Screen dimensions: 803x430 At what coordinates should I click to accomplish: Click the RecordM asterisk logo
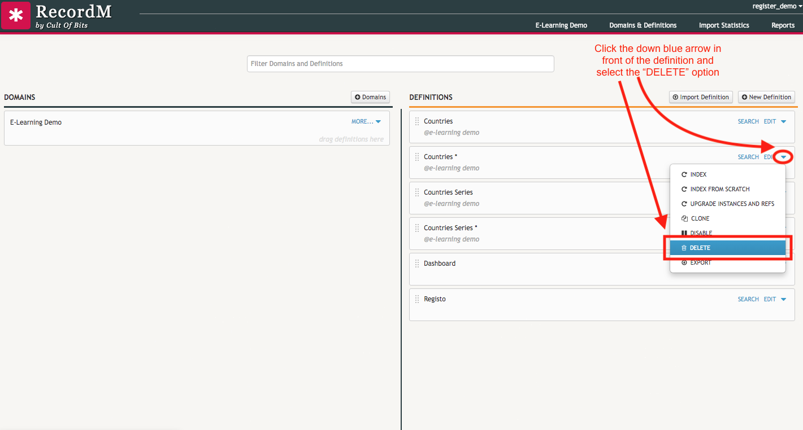[16, 16]
